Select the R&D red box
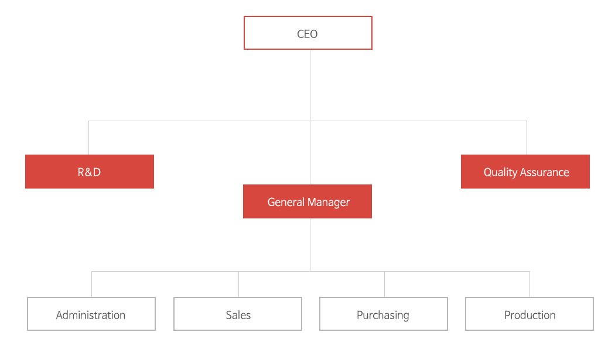Image resolution: width=615 pixels, height=356 pixels. [90, 172]
